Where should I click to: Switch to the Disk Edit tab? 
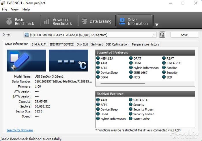pyautogui.click(x=82, y=44)
